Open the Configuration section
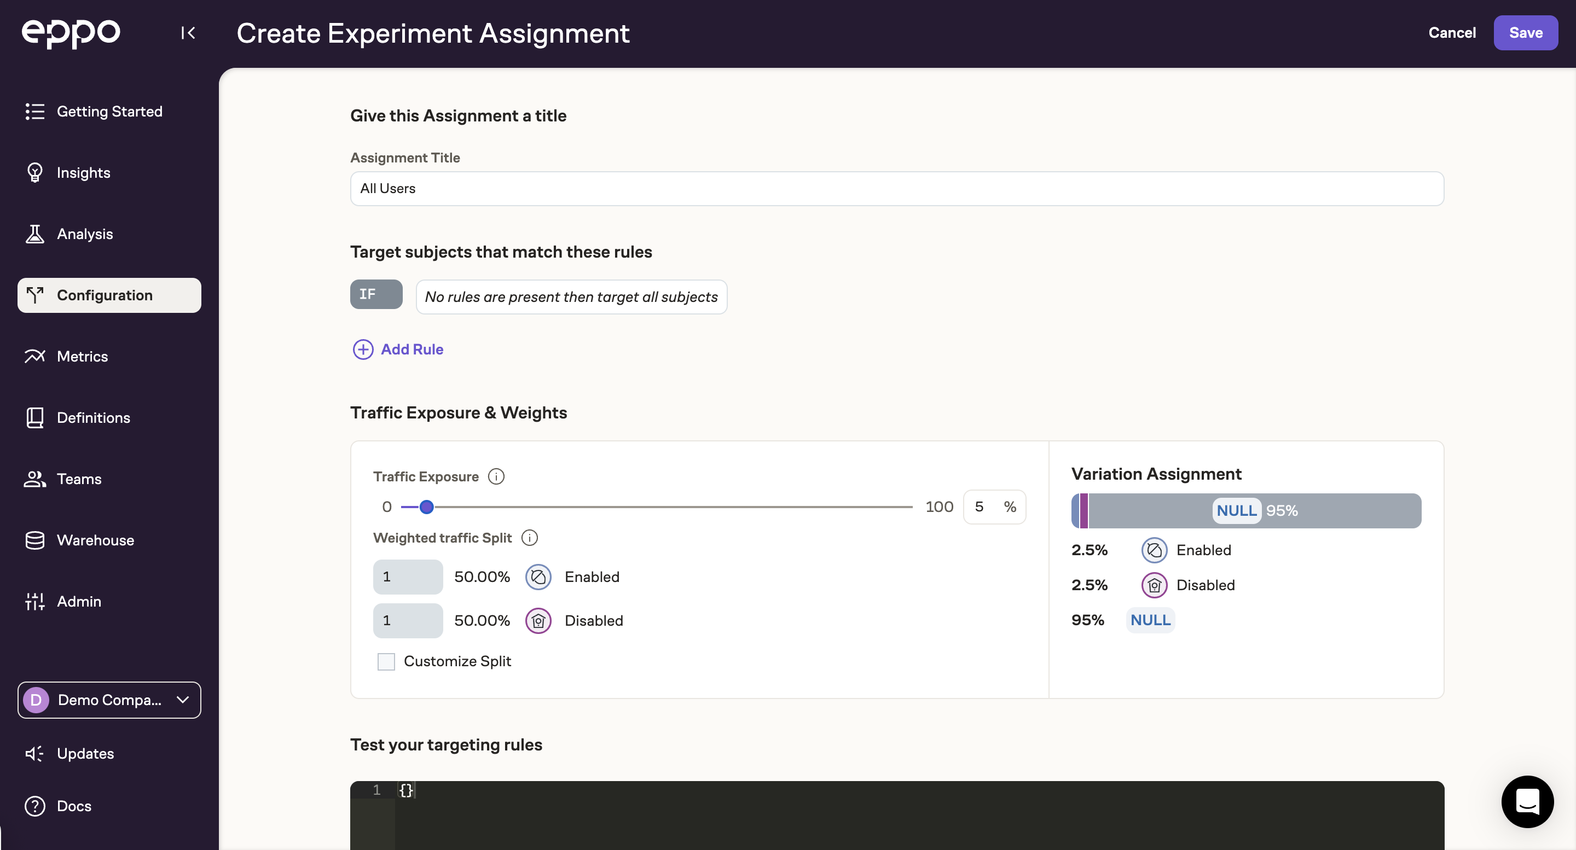Image resolution: width=1576 pixels, height=850 pixels. 105,295
